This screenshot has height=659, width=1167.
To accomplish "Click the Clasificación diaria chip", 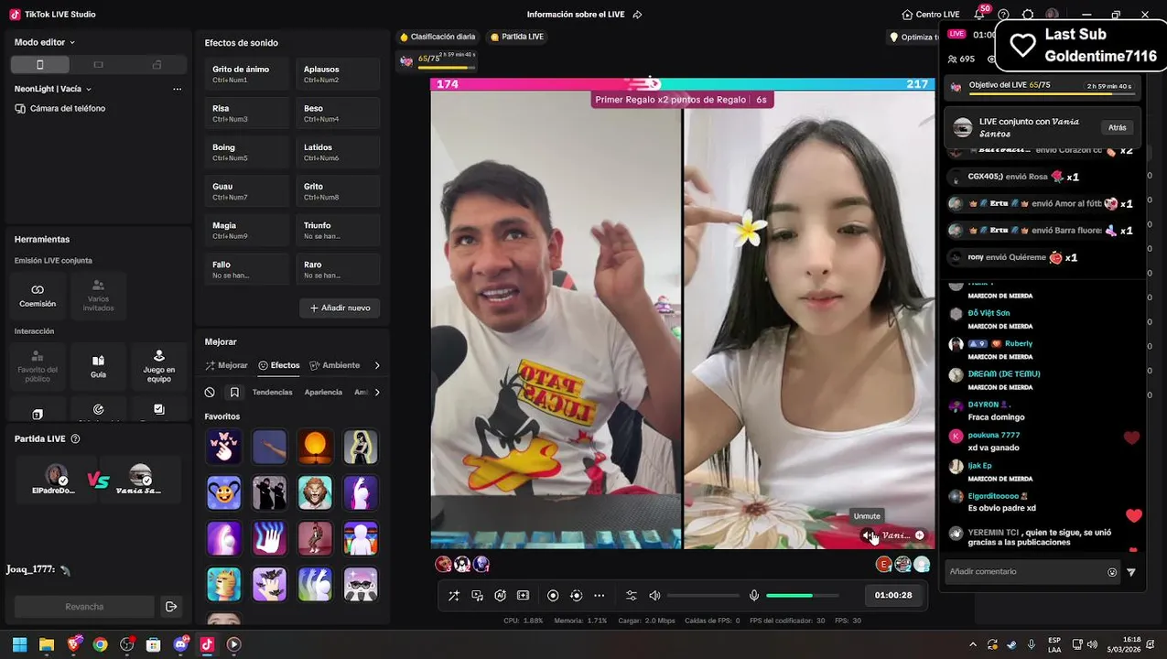I will pos(438,37).
